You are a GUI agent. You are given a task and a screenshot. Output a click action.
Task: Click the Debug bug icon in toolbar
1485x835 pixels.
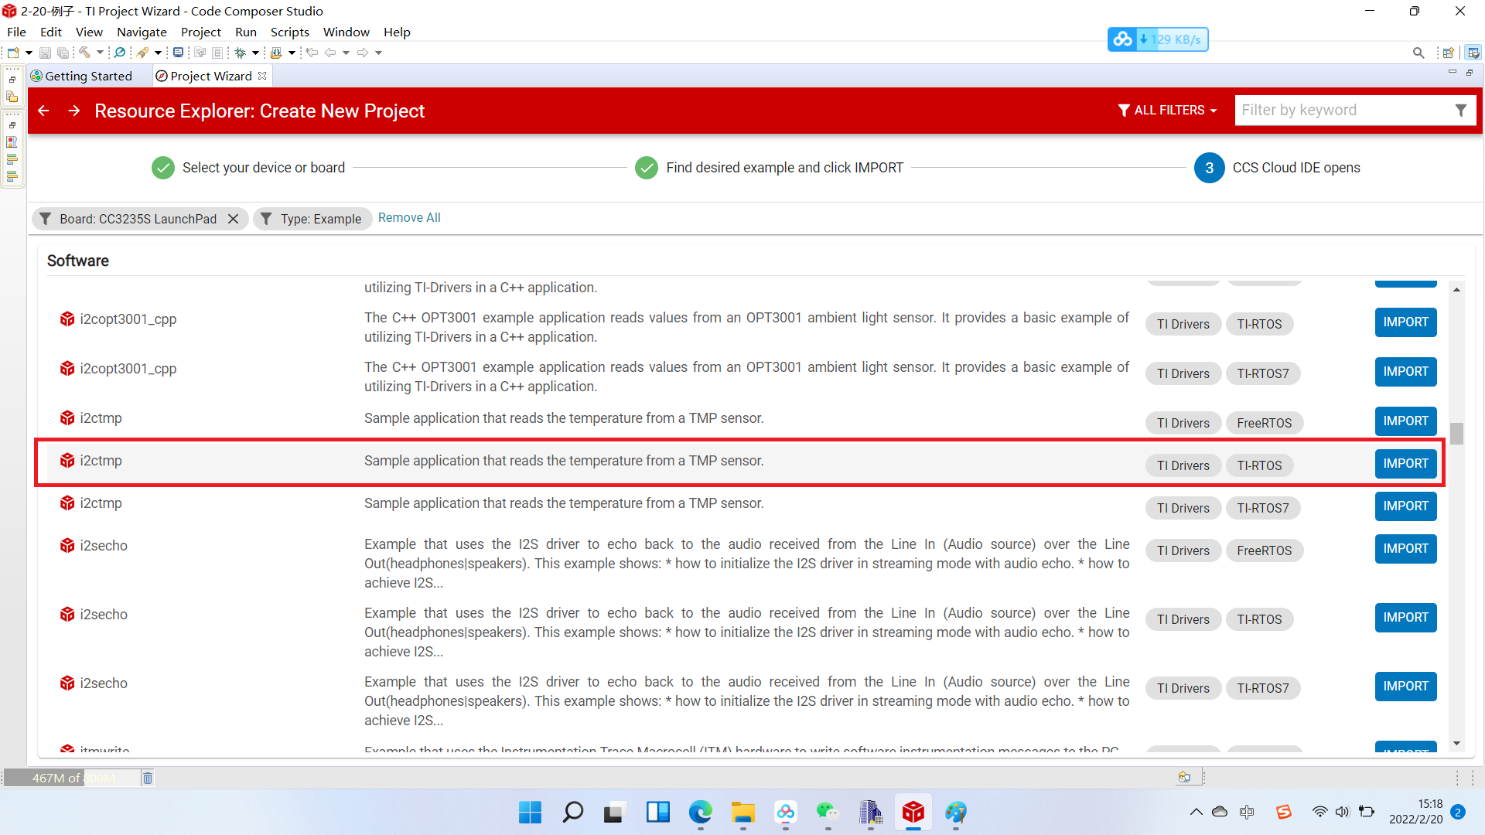tap(241, 53)
